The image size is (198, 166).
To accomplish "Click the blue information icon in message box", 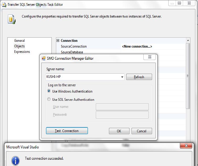I will pyautogui.click(x=16, y=160).
